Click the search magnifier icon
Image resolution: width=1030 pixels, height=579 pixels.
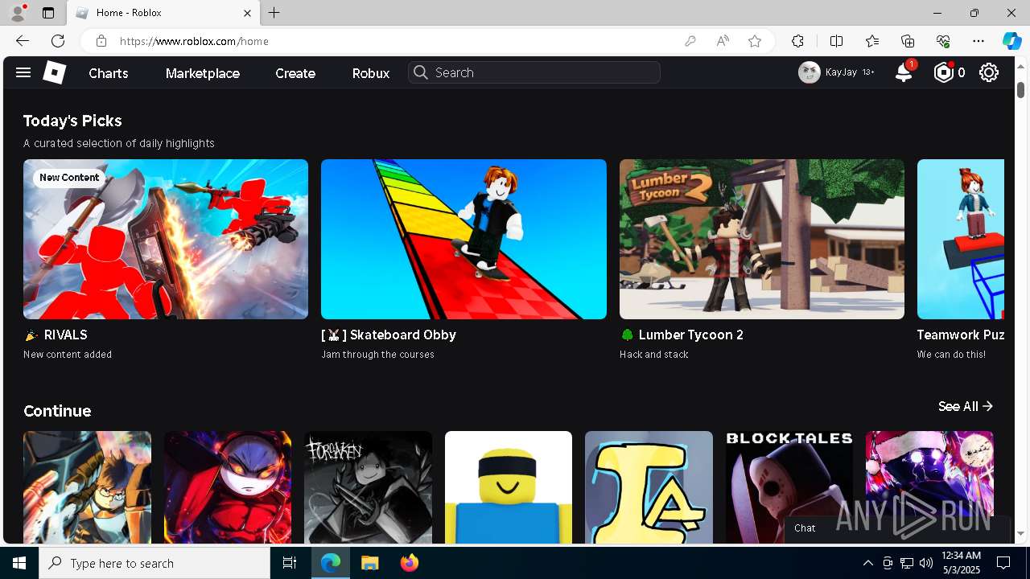tap(420, 72)
